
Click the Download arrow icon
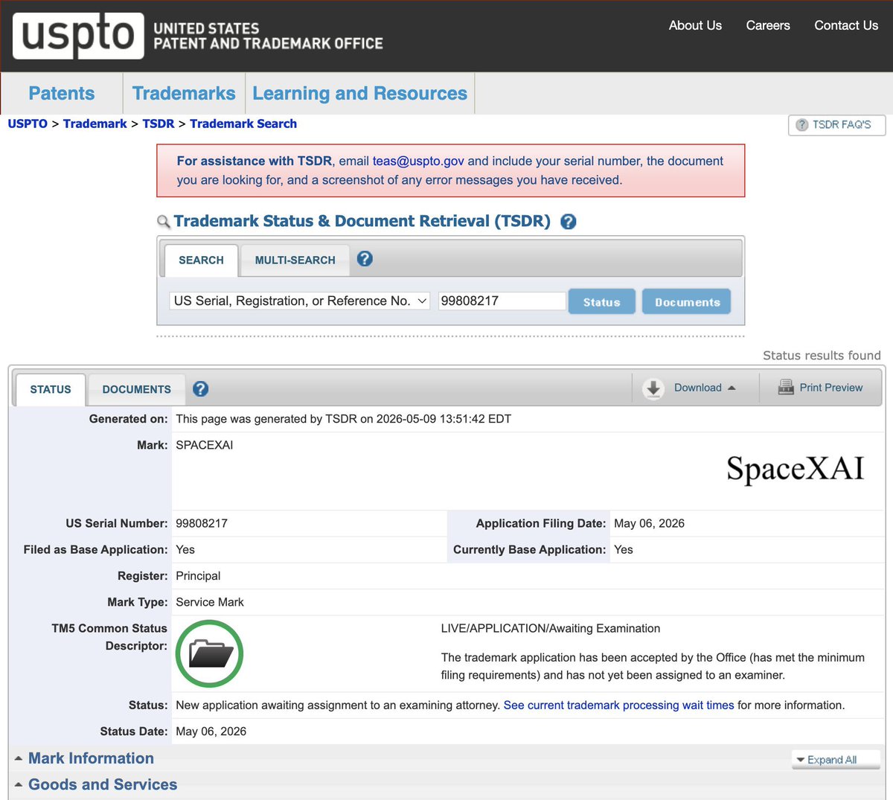pos(653,388)
